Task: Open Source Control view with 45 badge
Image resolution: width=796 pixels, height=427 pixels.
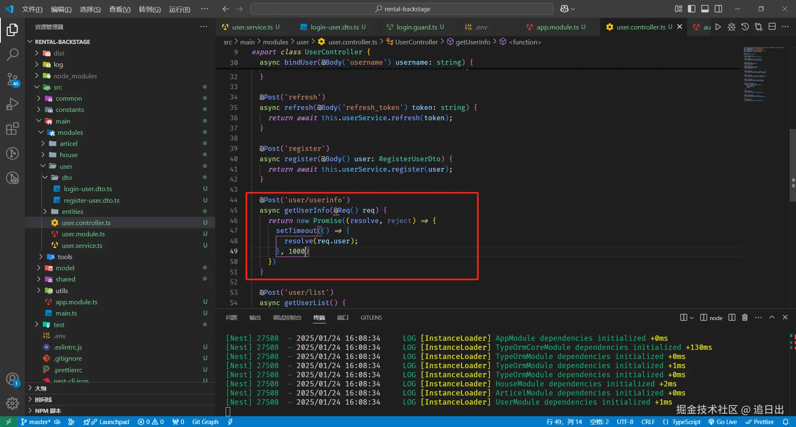Action: coord(12,79)
